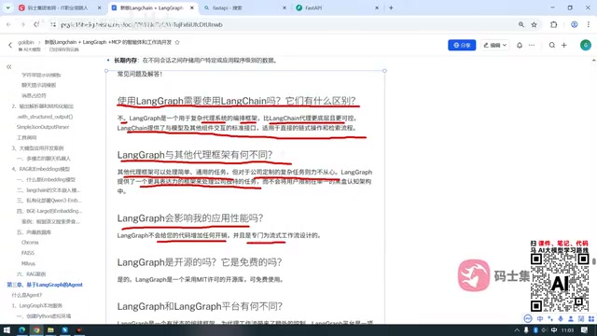Go back in the browser
This screenshot has height=336, width=597.
(8, 24)
